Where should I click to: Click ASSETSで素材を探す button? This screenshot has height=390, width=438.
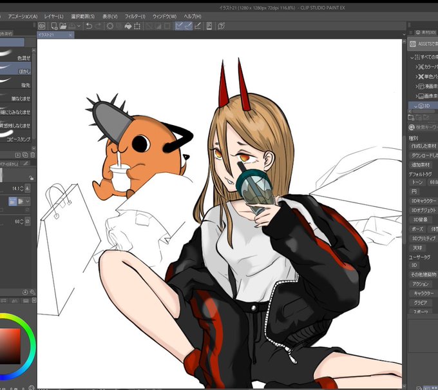(x=423, y=44)
